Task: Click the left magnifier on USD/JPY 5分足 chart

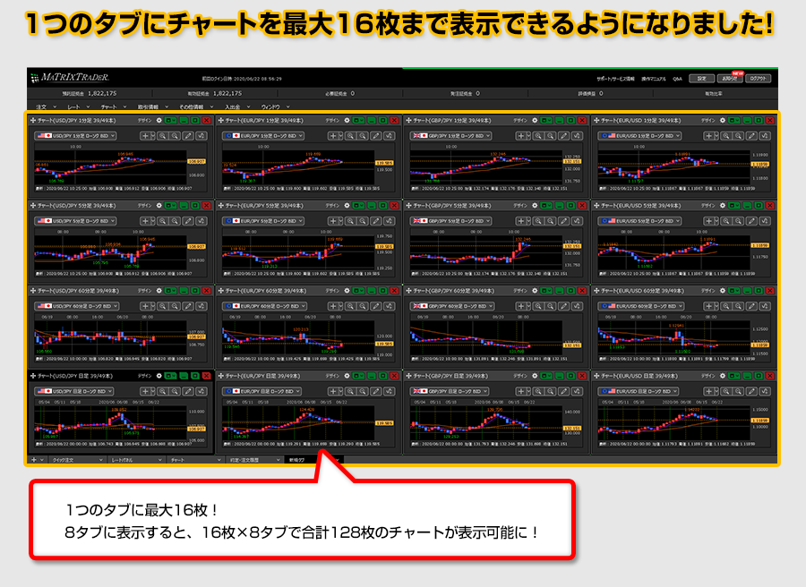Action: (162, 221)
